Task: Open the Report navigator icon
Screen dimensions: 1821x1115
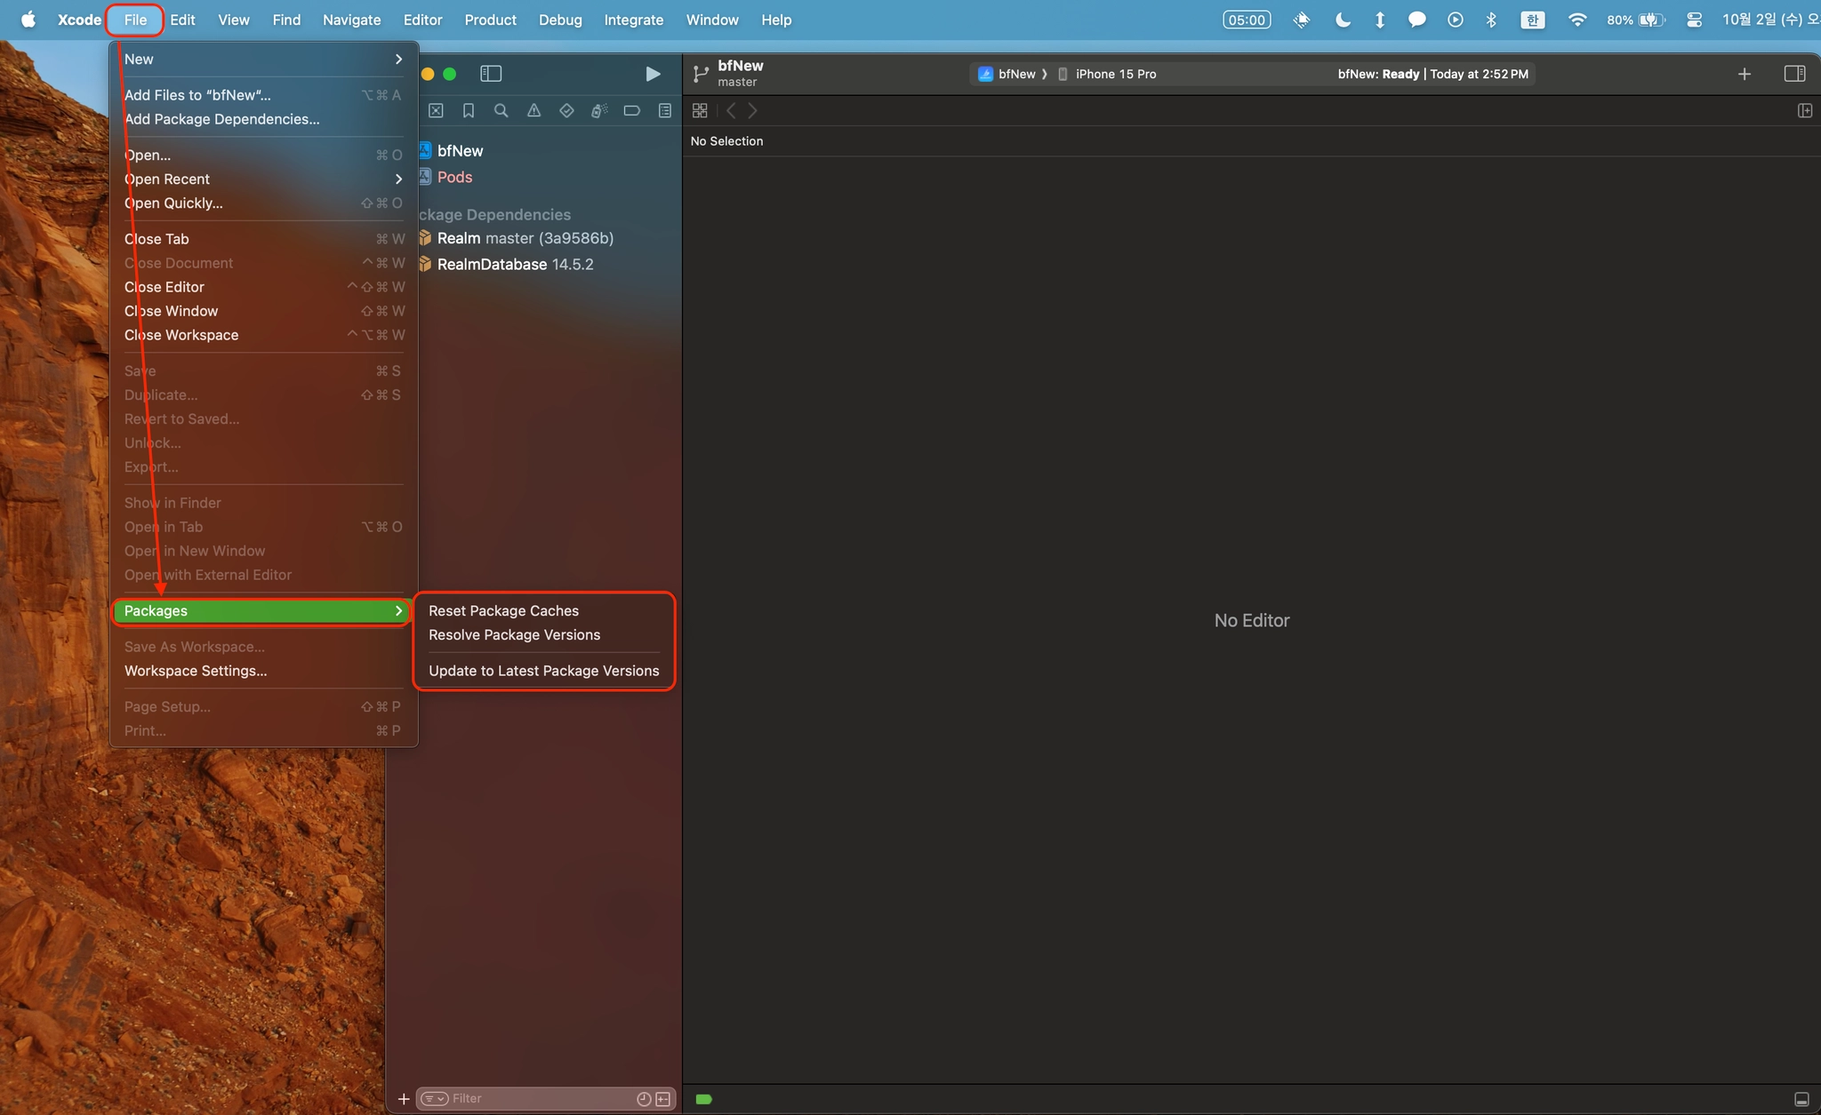Action: 664,111
